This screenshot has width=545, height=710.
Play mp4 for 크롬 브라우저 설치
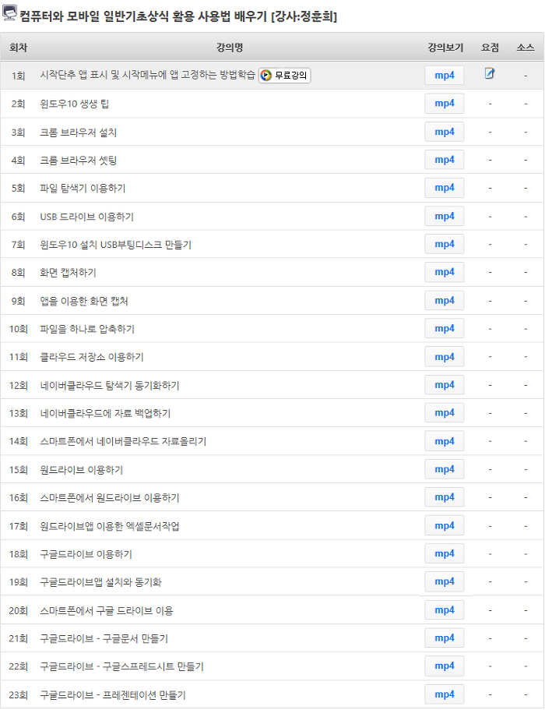point(444,132)
